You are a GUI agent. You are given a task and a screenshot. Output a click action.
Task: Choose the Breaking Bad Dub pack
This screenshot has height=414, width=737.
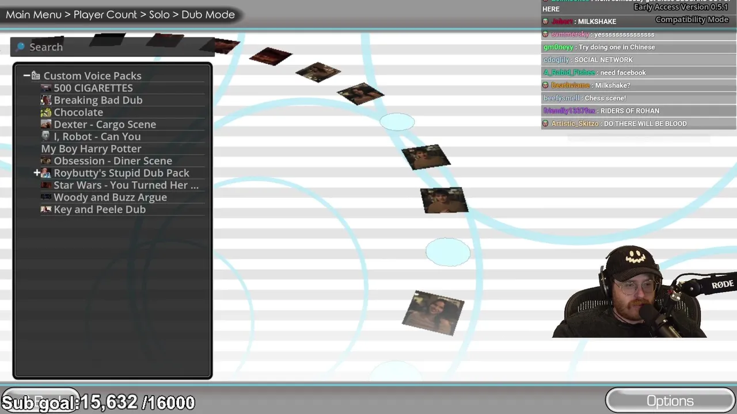click(98, 100)
